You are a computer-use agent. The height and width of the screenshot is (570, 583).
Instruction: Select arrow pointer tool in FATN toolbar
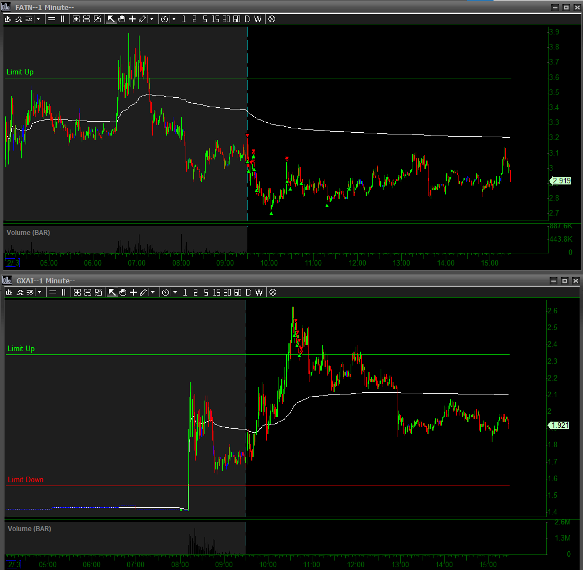111,19
